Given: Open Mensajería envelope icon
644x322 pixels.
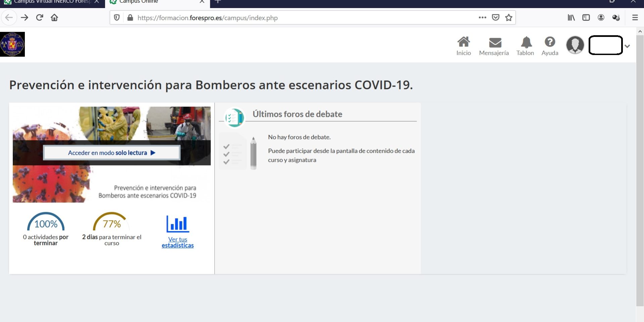Looking at the screenshot, I should pos(495,43).
